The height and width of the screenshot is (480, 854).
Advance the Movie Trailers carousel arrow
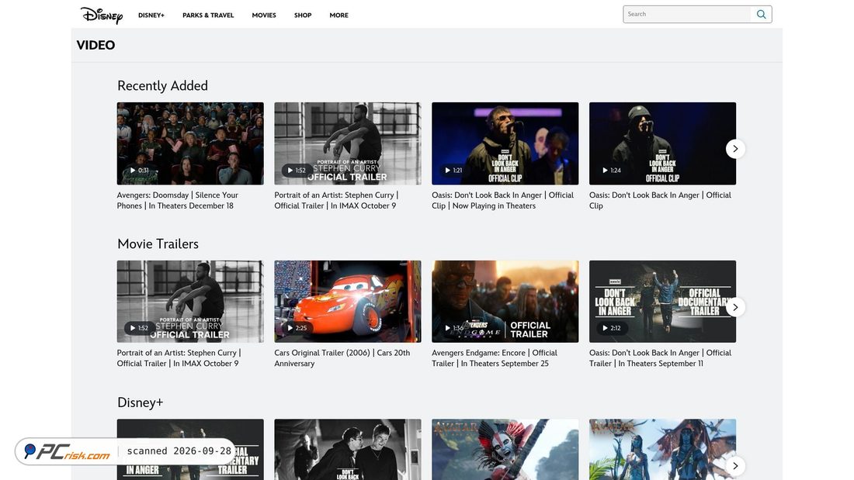point(735,307)
